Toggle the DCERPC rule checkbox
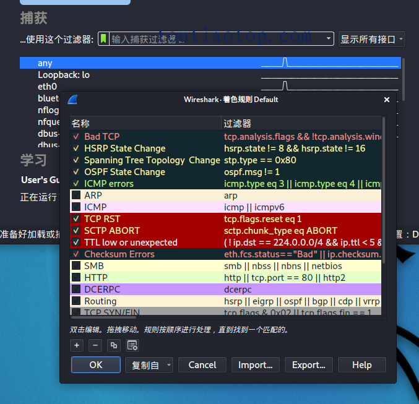 (x=76, y=290)
